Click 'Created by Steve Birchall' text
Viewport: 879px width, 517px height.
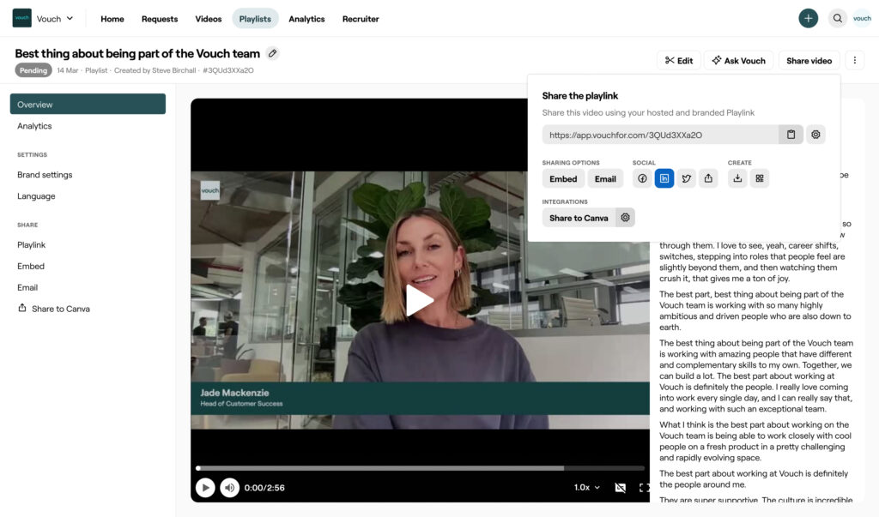pos(155,70)
